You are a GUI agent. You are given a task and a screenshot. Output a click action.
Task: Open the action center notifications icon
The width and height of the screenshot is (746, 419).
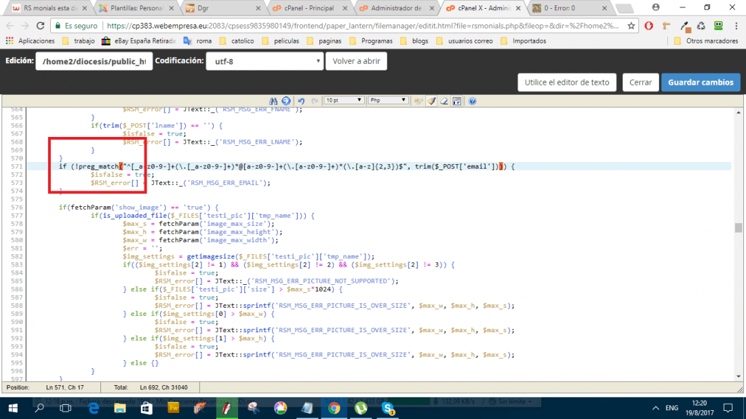point(728,408)
